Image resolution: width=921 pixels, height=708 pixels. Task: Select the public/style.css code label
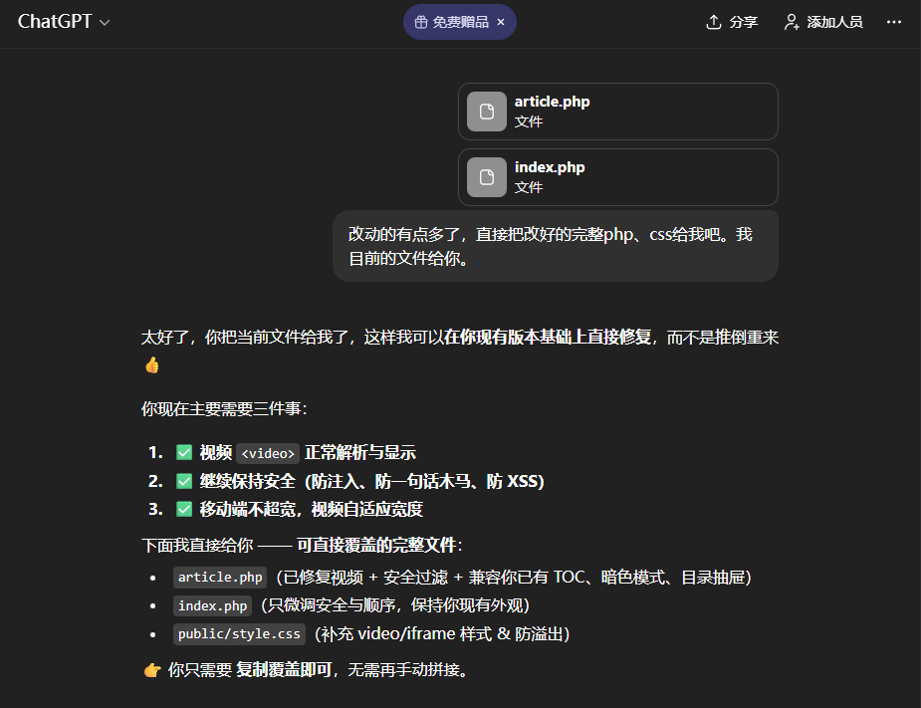click(x=239, y=634)
